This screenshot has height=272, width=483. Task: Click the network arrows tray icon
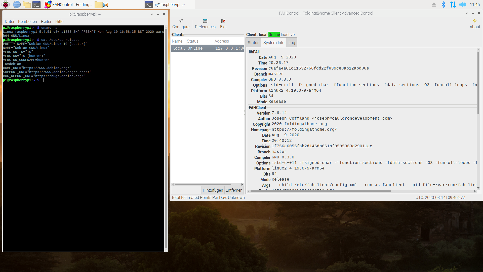[x=453, y=5]
